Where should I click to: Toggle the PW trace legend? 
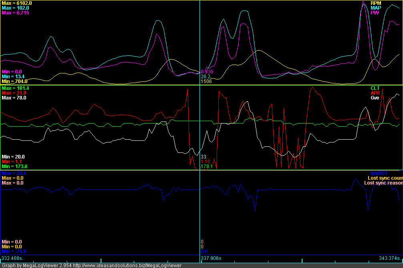(x=374, y=12)
